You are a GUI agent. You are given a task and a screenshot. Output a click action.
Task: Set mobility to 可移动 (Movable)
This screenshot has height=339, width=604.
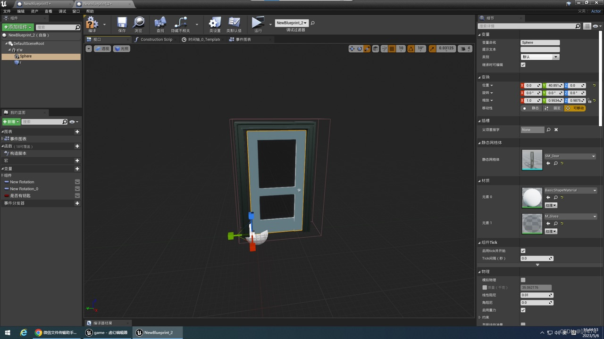pyautogui.click(x=575, y=108)
